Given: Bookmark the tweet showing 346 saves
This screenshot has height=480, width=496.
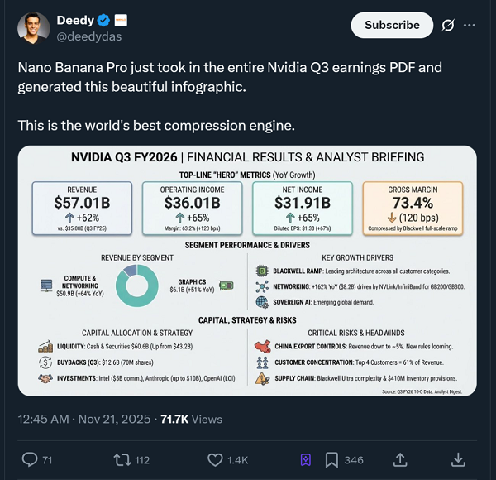Looking at the screenshot, I should click(331, 458).
